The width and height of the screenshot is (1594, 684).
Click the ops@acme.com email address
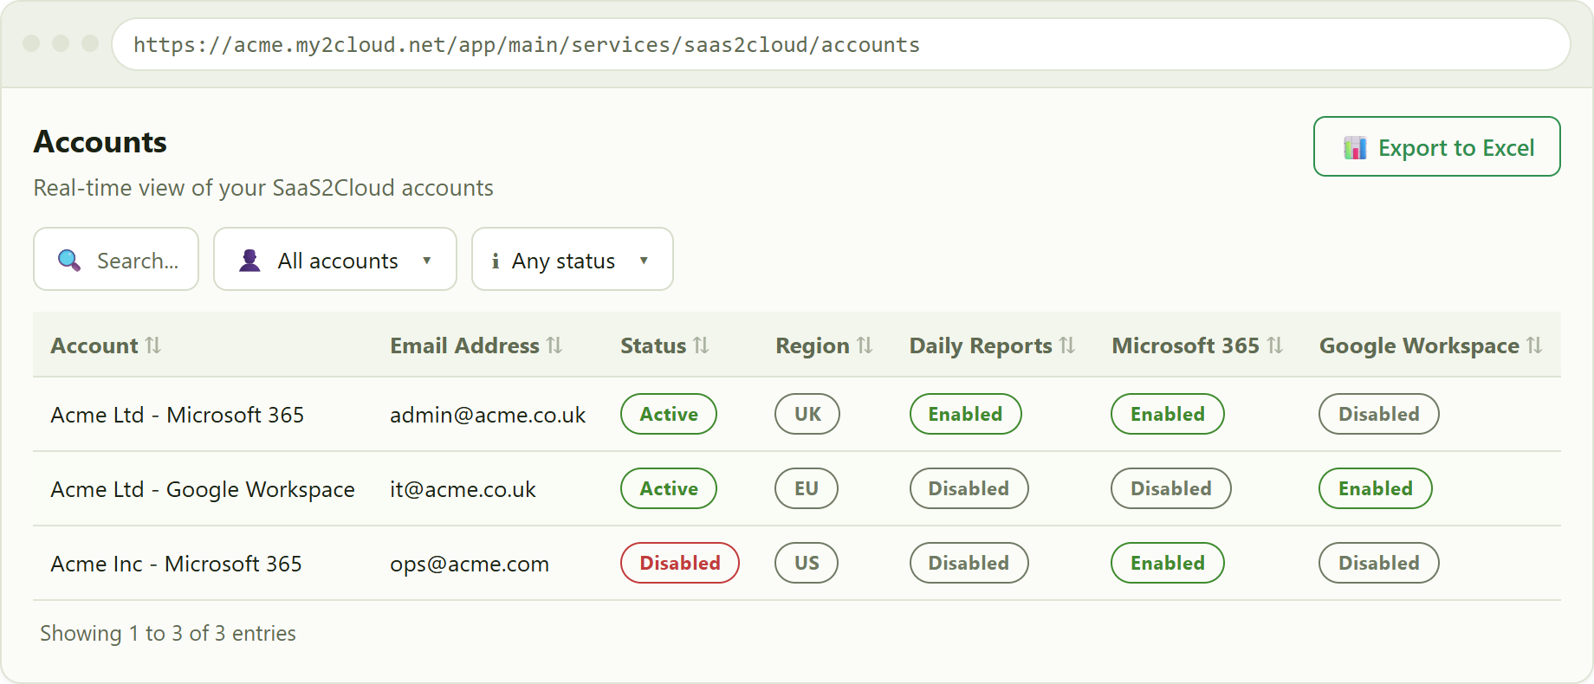point(470,564)
